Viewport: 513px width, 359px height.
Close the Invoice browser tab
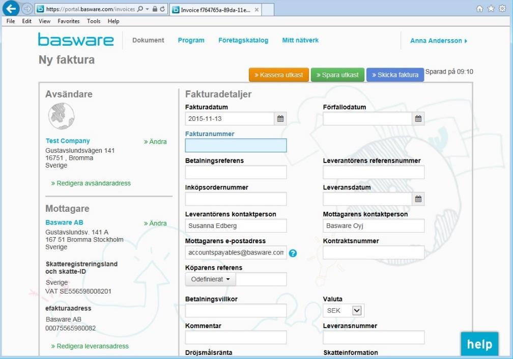coord(257,10)
